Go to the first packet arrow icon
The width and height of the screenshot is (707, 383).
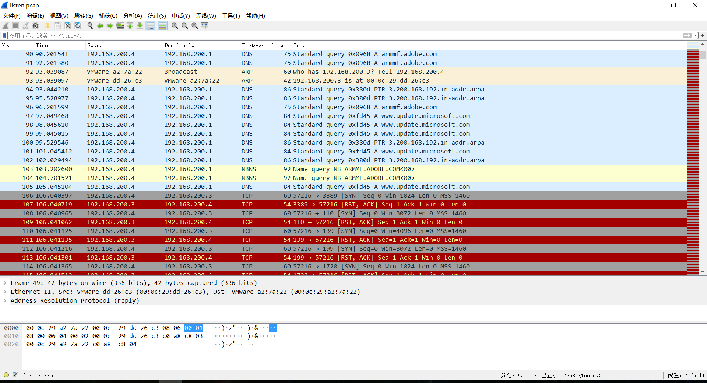(x=130, y=26)
